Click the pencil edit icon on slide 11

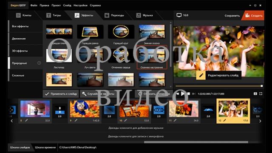(x=175, y=120)
